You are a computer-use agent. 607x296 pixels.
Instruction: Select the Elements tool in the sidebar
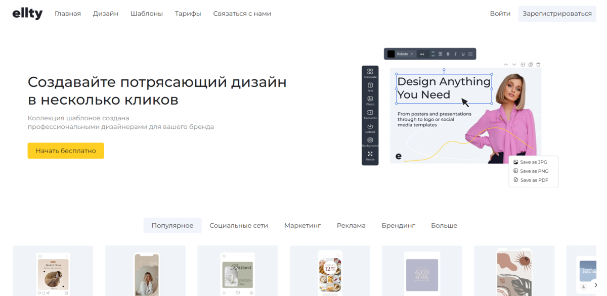tap(370, 113)
